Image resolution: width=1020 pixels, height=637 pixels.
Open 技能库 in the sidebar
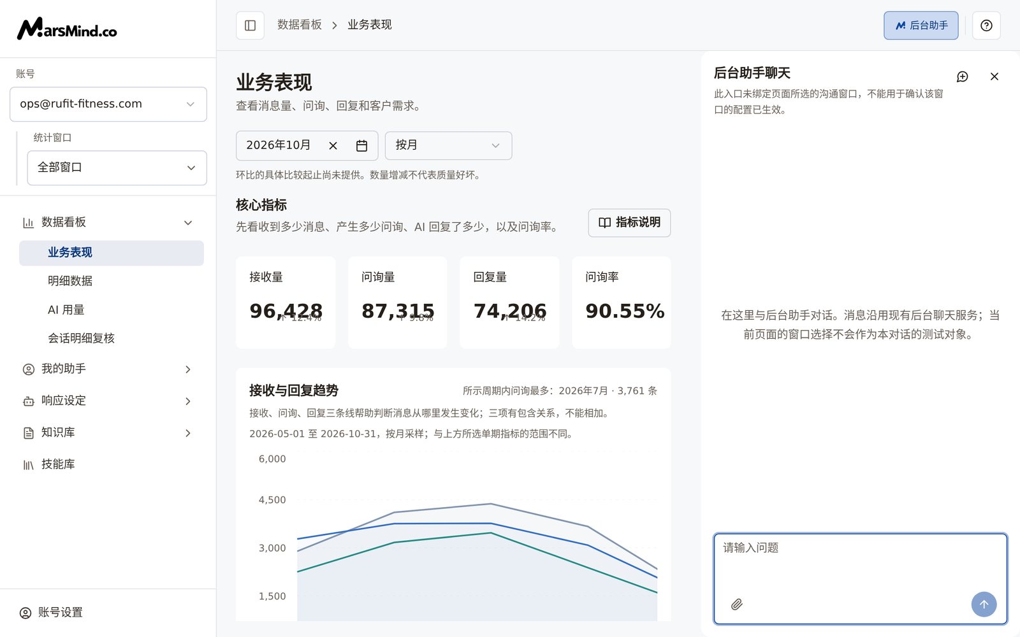[x=108, y=464]
